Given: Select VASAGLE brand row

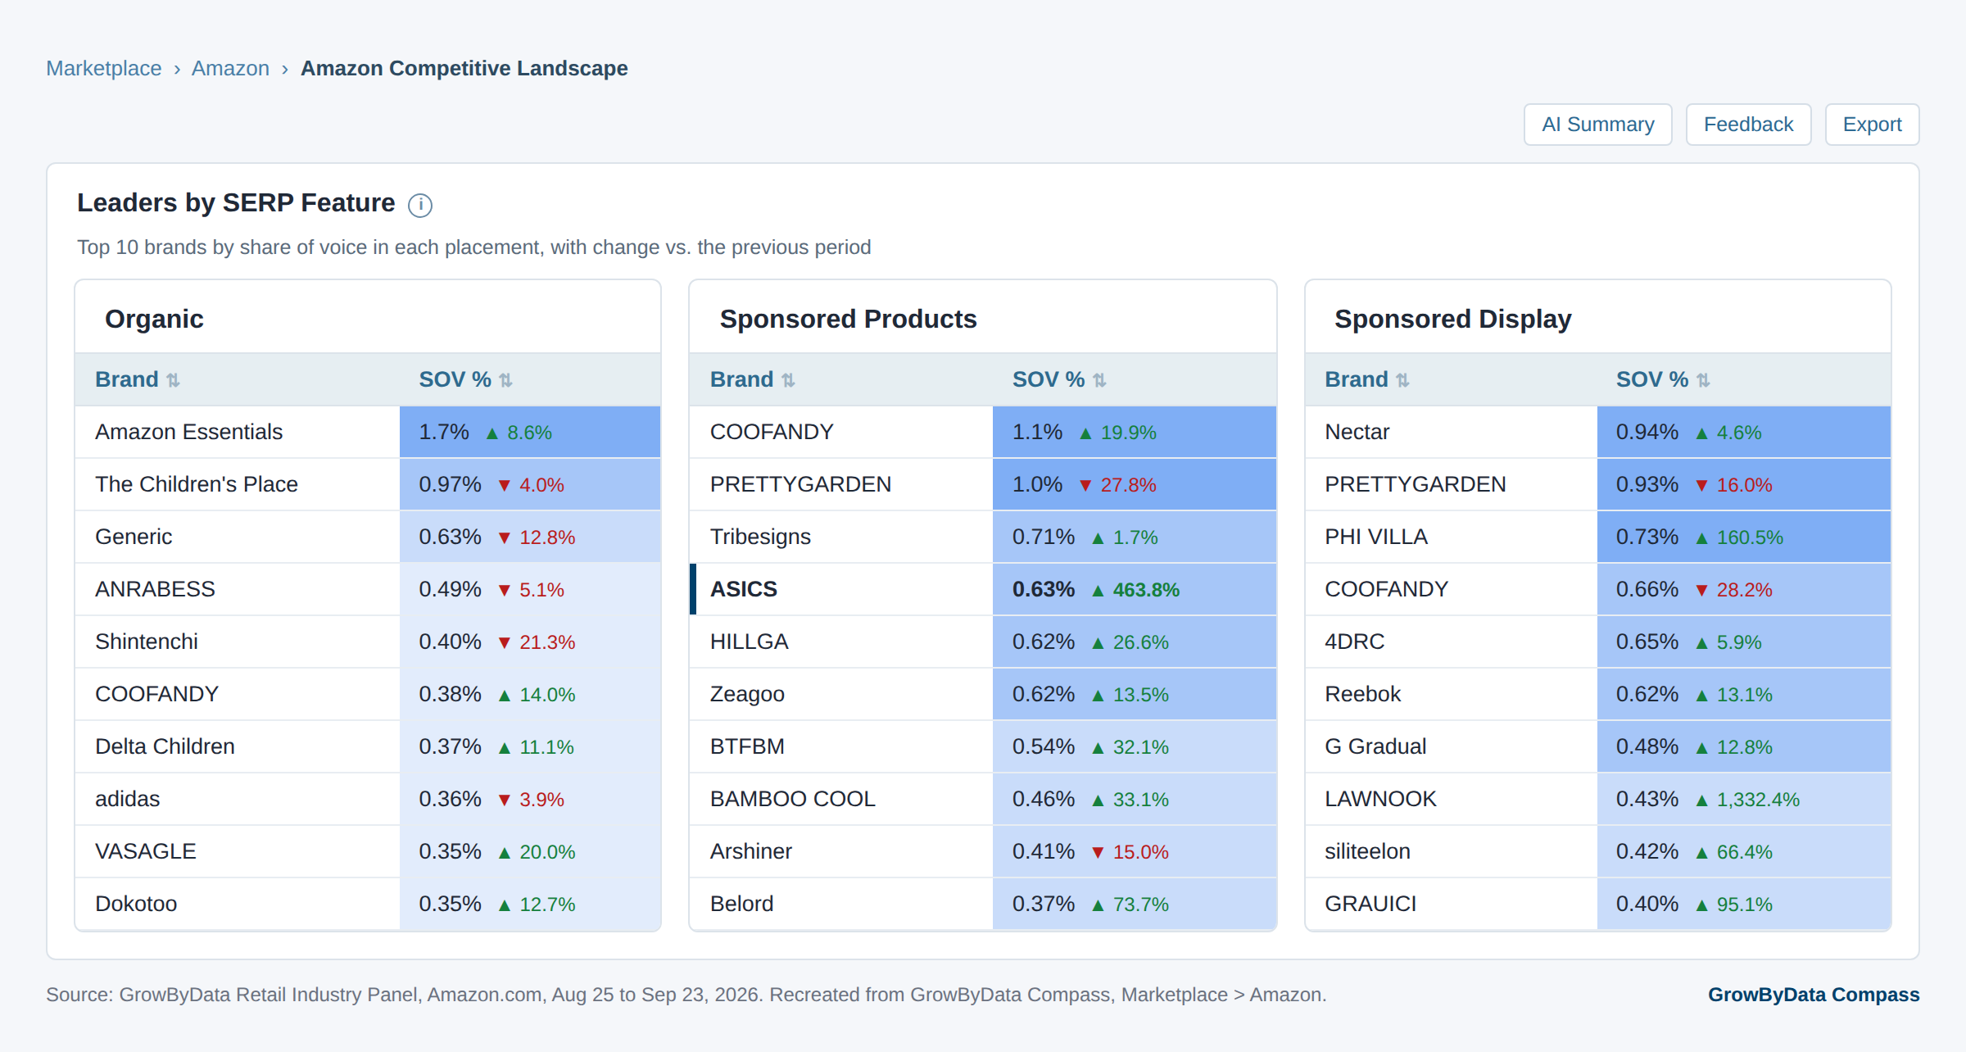Looking at the screenshot, I should point(368,851).
